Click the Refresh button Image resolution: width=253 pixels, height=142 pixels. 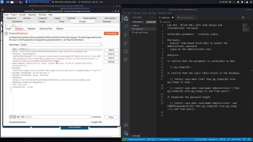click(111, 62)
